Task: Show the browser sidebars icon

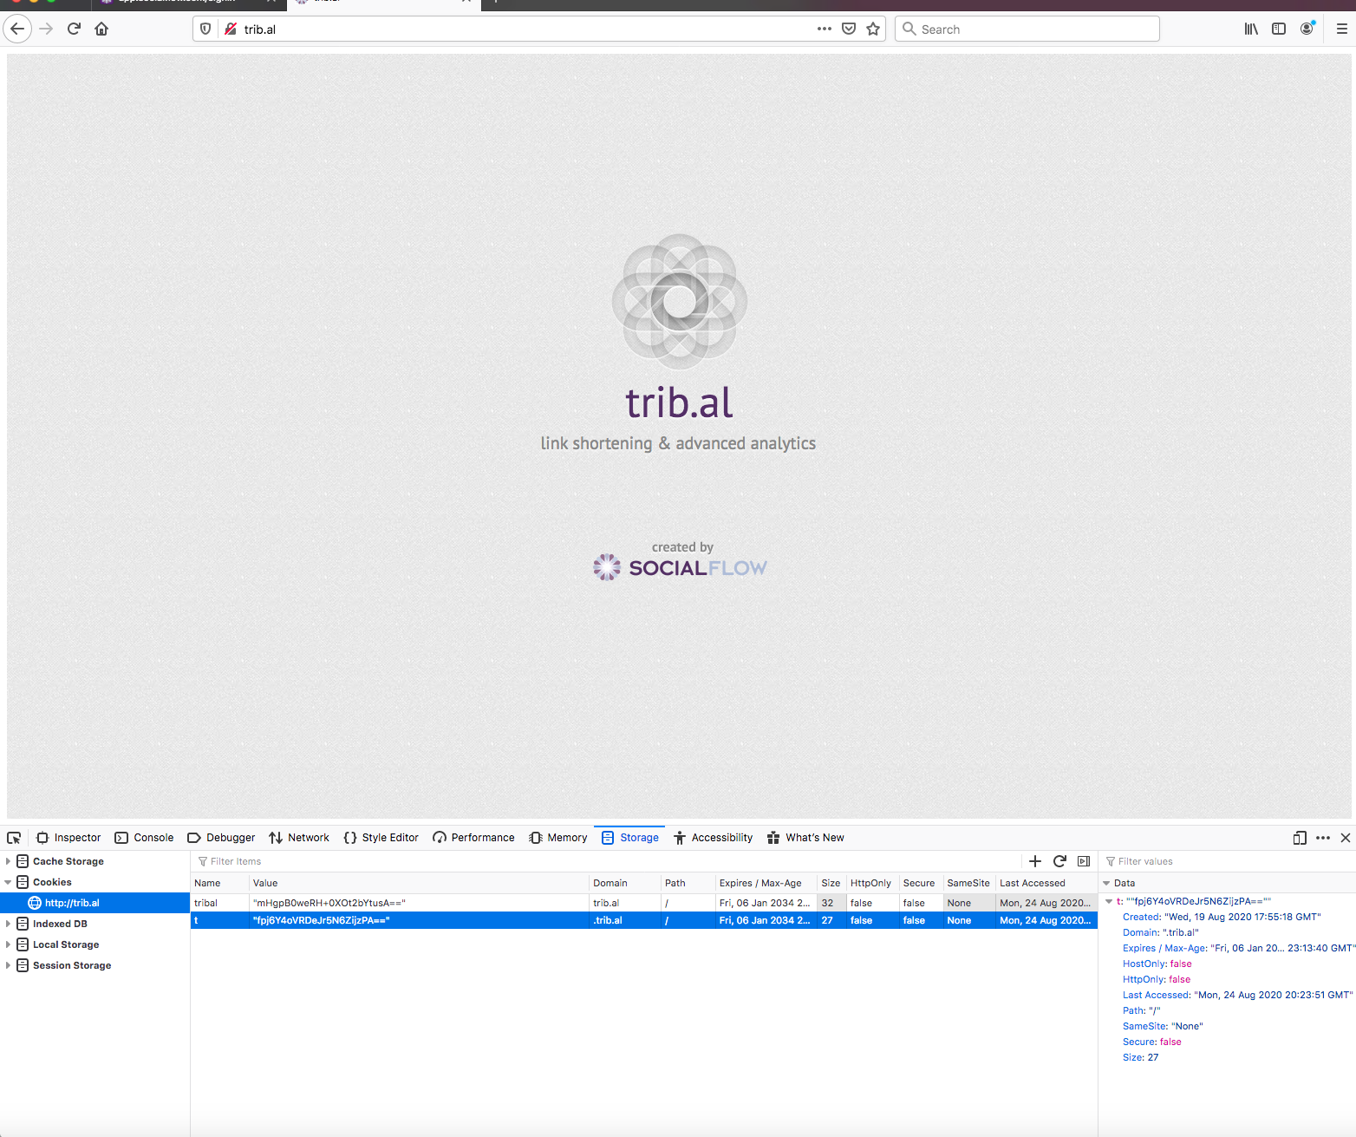Action: coord(1279,29)
